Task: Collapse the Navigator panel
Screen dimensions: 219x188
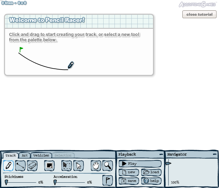Action: point(215,154)
